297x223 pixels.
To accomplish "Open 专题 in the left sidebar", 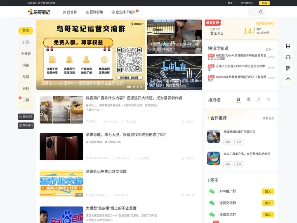I will 26,77.
